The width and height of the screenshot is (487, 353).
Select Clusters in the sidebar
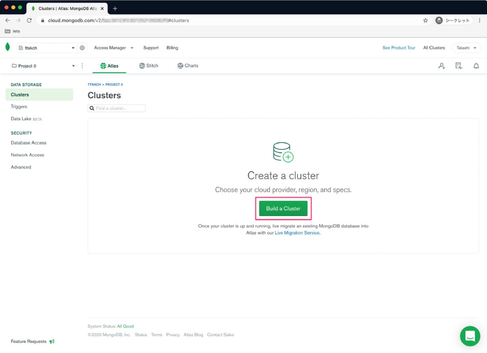click(x=39, y=95)
